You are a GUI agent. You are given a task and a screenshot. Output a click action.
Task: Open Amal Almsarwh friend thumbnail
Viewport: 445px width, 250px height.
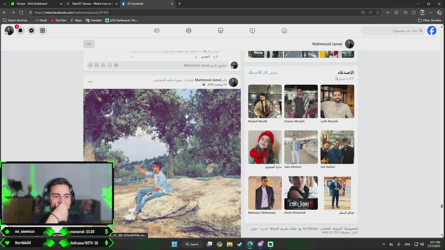click(301, 193)
